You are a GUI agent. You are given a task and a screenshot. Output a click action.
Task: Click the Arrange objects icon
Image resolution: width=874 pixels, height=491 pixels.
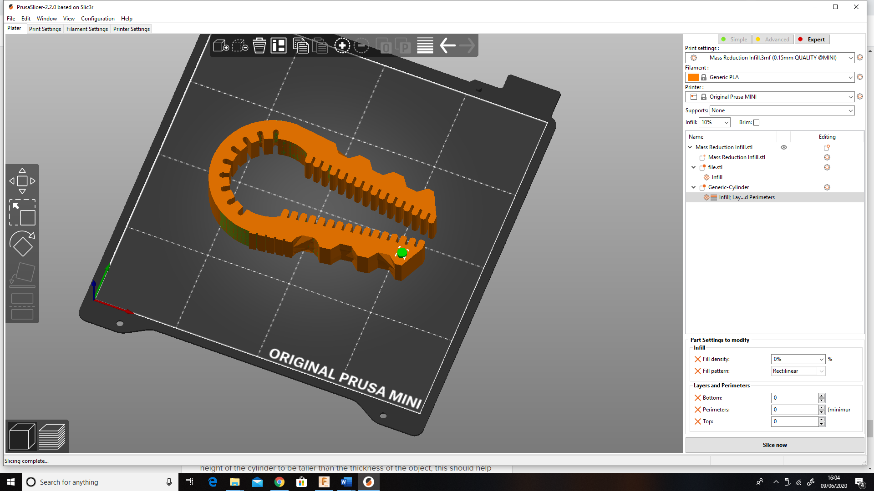[x=279, y=45]
